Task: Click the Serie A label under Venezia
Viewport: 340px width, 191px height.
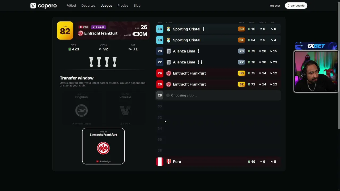Action: coord(125,124)
